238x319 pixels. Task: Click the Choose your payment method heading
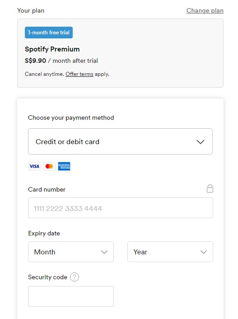click(71, 118)
